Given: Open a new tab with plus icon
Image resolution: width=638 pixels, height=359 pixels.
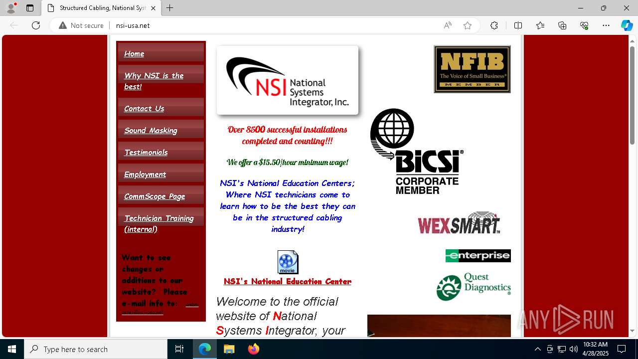Looking at the screenshot, I should click(x=169, y=8).
